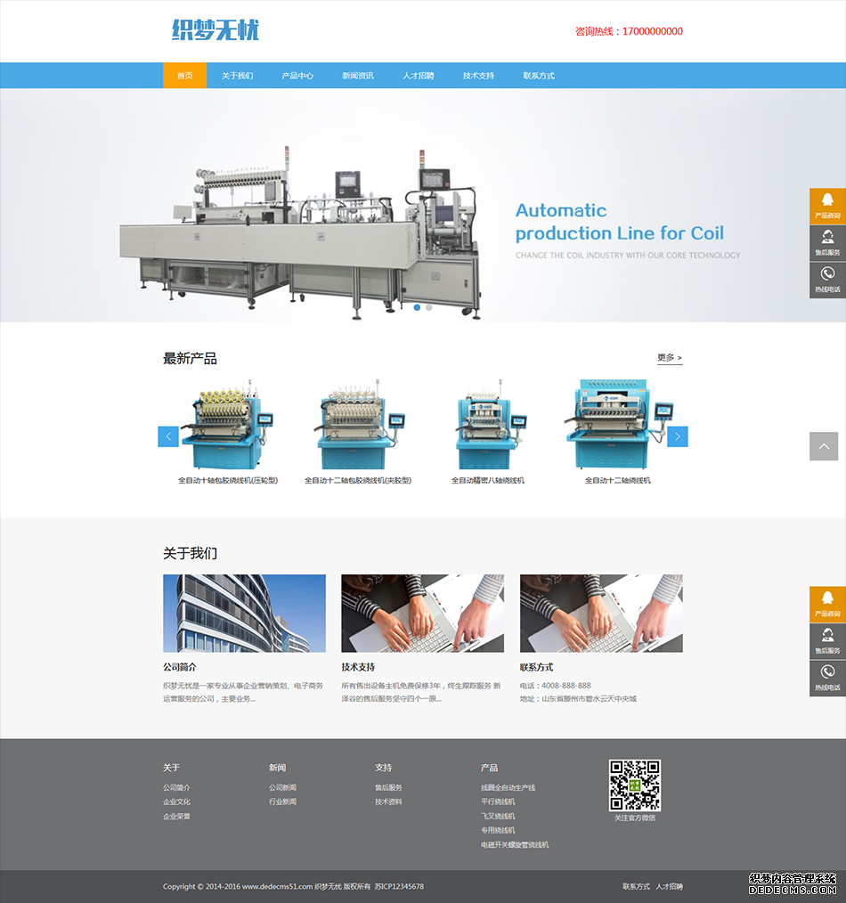Click 热线电话 phone widget beside the banner
Image resolution: width=846 pixels, height=903 pixels.
point(827,280)
